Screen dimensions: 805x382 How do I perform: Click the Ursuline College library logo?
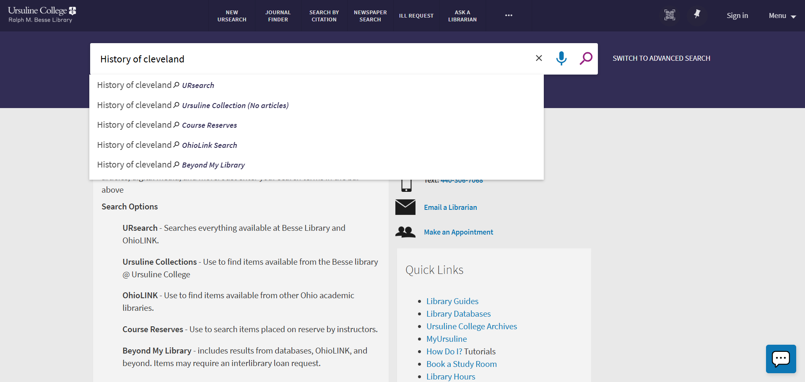tap(42, 15)
